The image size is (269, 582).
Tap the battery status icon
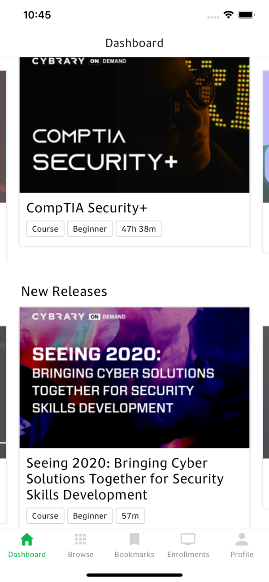click(247, 15)
